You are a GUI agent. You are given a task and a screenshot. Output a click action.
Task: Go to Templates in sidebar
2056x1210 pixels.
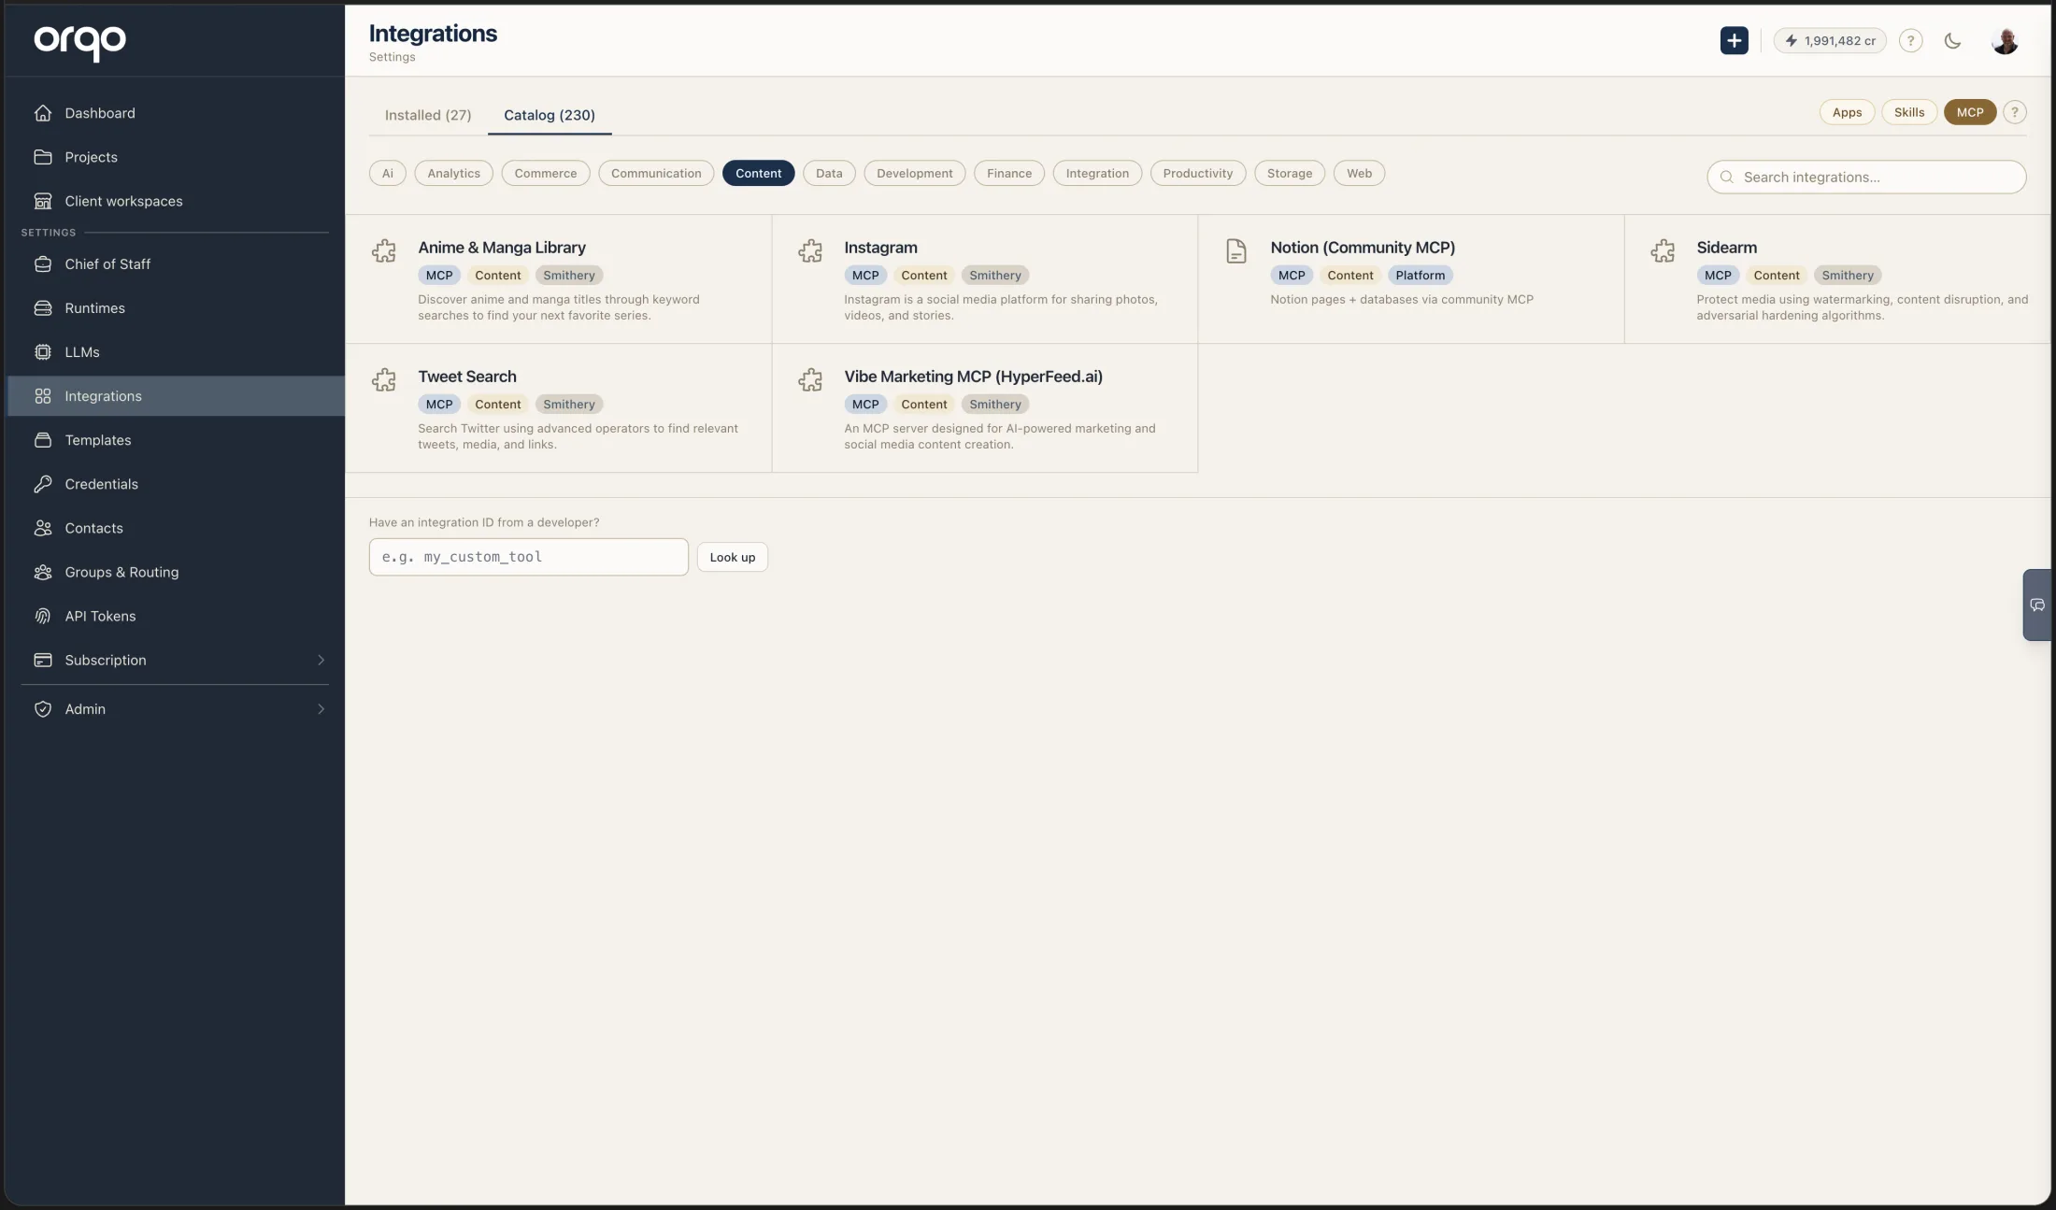176,440
